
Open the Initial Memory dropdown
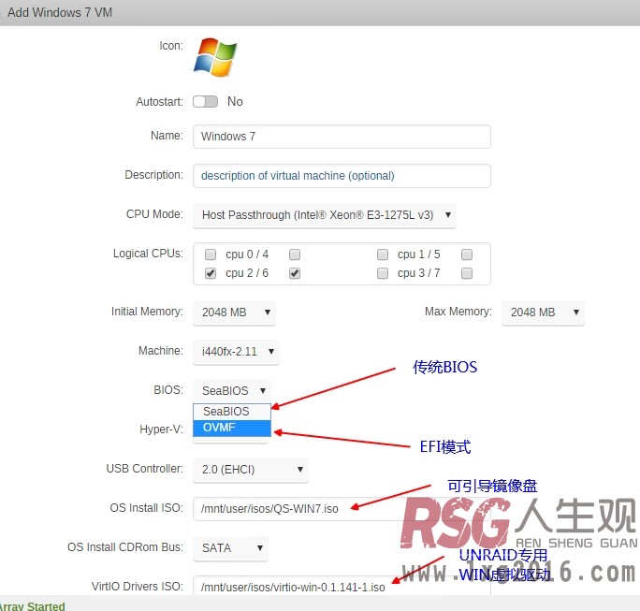point(234,313)
